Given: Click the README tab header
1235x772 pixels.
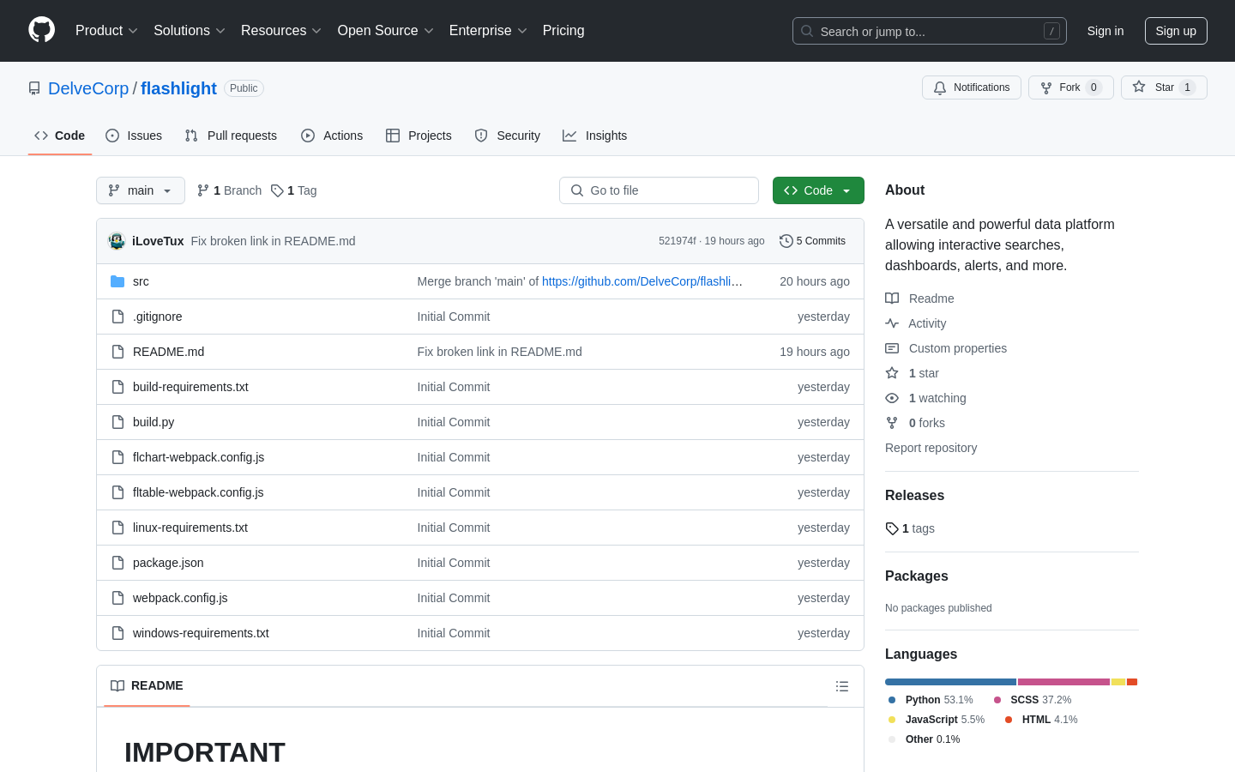Looking at the screenshot, I should pyautogui.click(x=147, y=685).
